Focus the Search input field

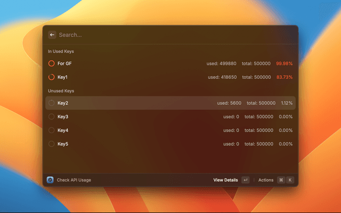(x=170, y=35)
